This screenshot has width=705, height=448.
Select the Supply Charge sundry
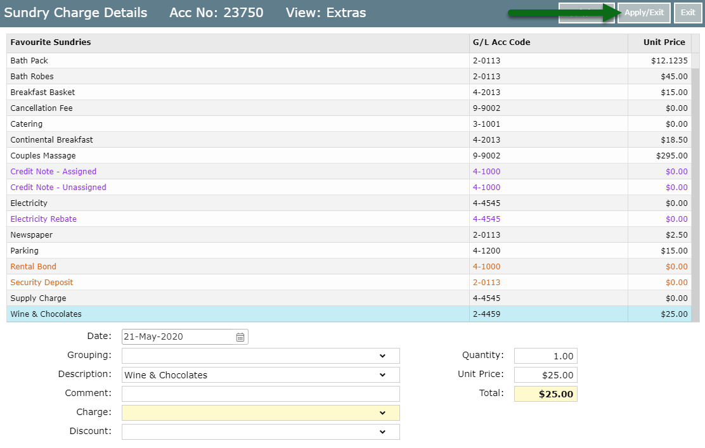tap(349, 298)
